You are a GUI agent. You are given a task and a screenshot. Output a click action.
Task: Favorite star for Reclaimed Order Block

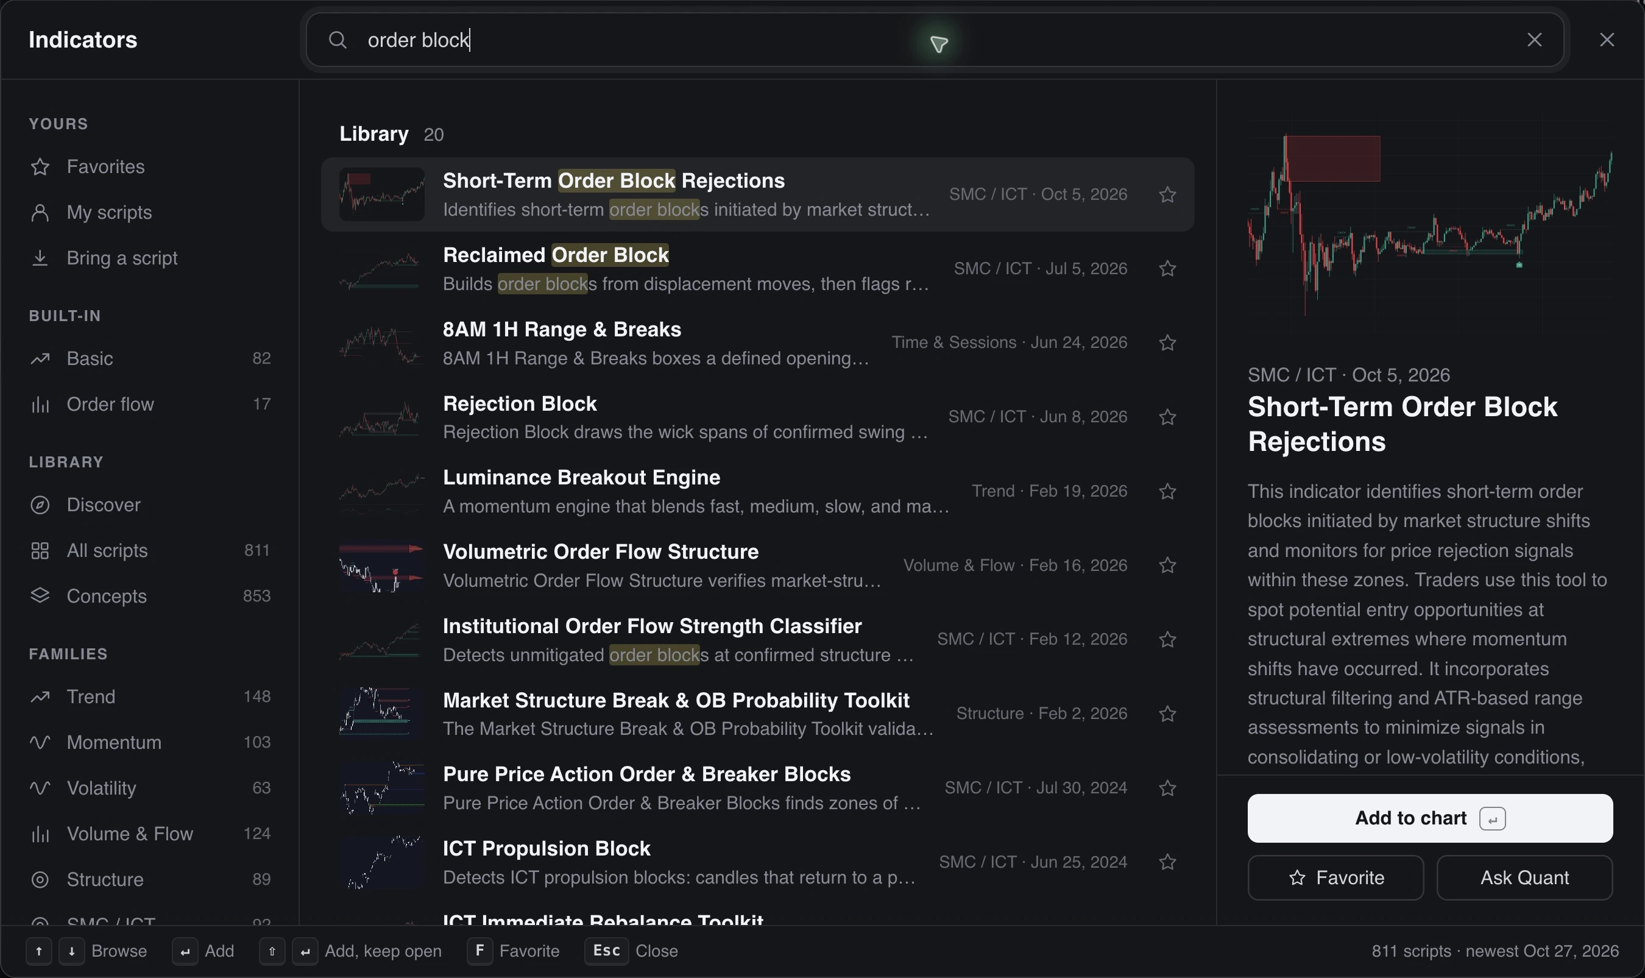tap(1167, 268)
